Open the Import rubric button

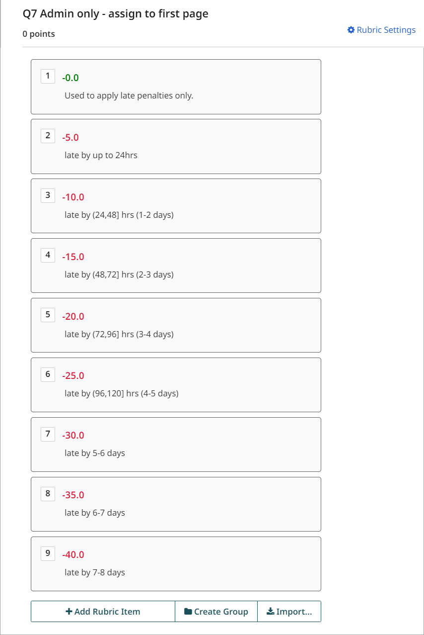[x=289, y=612]
